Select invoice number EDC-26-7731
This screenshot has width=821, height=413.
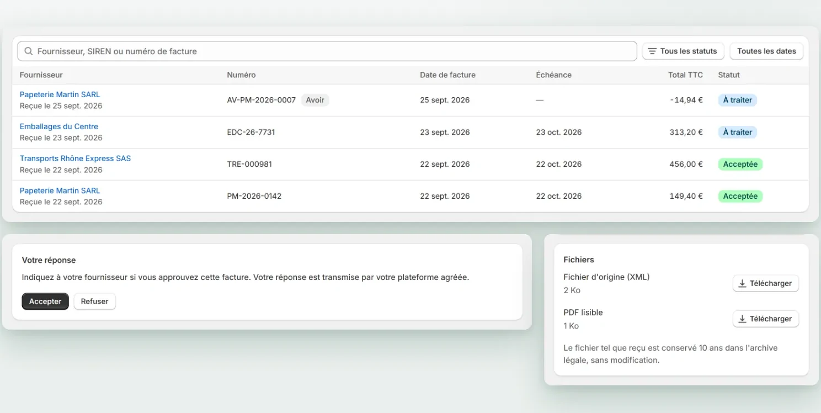click(x=251, y=132)
